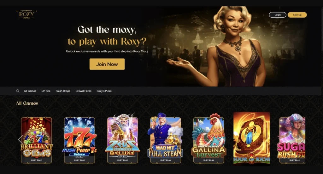The height and width of the screenshot is (174, 323).
Task: Open the Book of Riches game
Action: point(251,138)
